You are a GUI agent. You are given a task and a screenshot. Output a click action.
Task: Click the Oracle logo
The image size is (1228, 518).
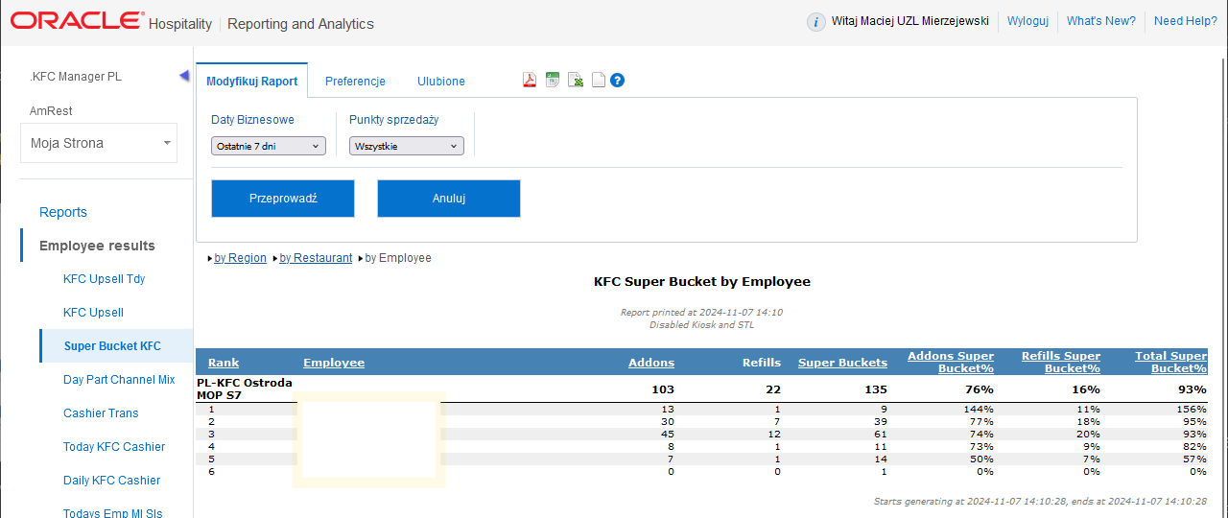(77, 21)
